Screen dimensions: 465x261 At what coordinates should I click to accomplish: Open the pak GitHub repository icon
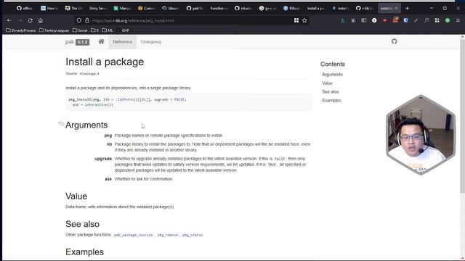click(394, 41)
